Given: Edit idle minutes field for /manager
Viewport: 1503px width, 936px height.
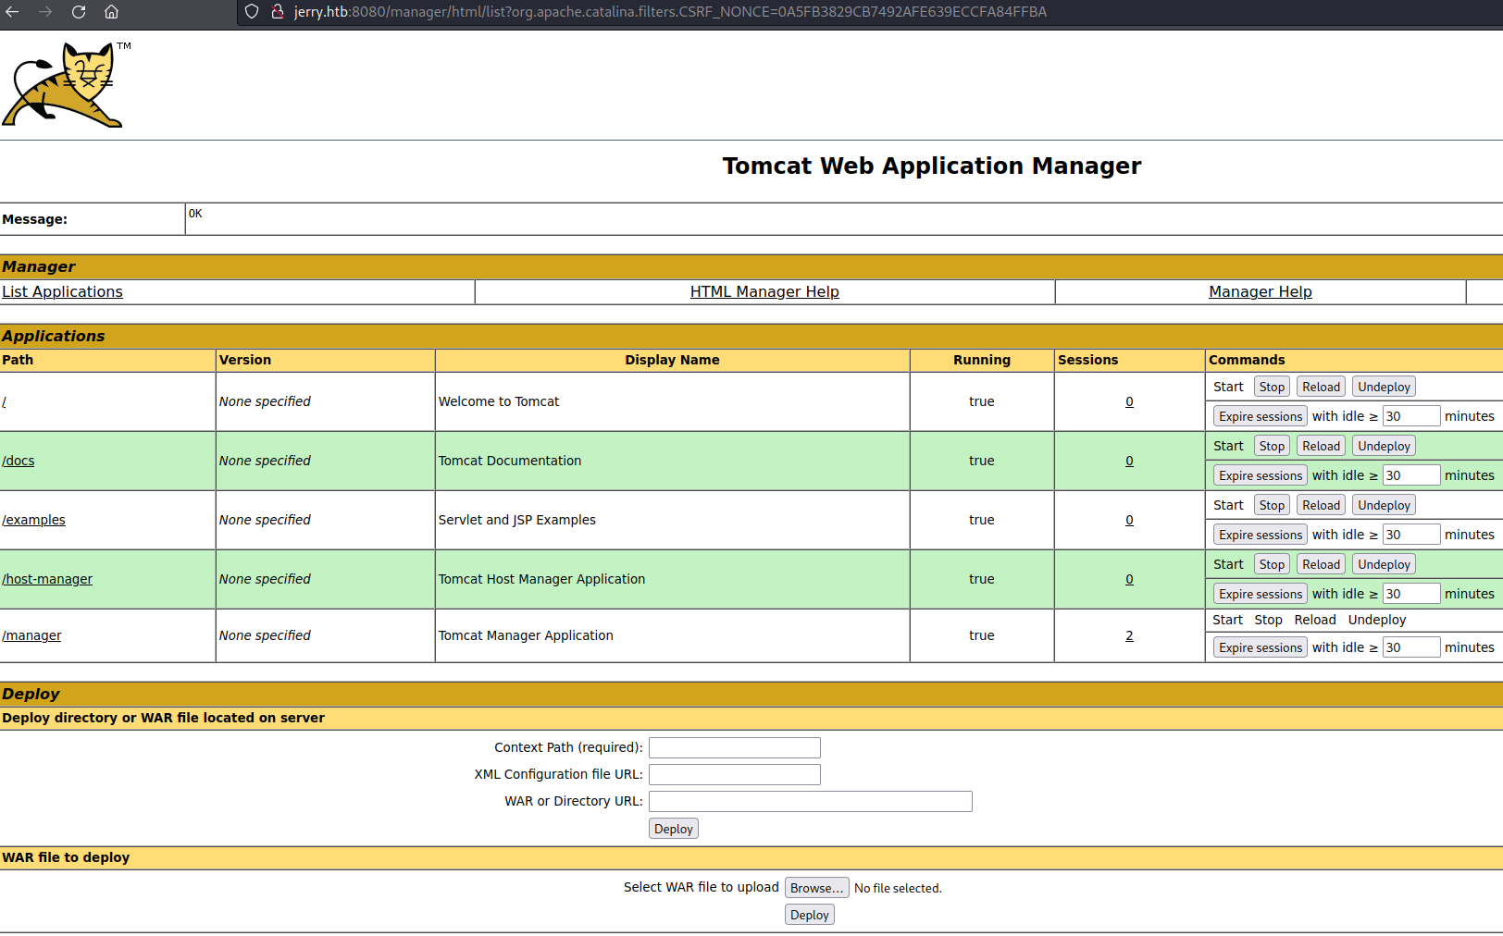Looking at the screenshot, I should (x=1411, y=647).
